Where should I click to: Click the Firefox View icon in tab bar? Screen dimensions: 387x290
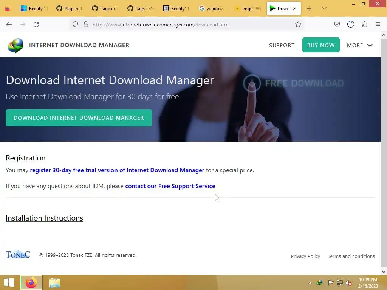click(x=8, y=9)
